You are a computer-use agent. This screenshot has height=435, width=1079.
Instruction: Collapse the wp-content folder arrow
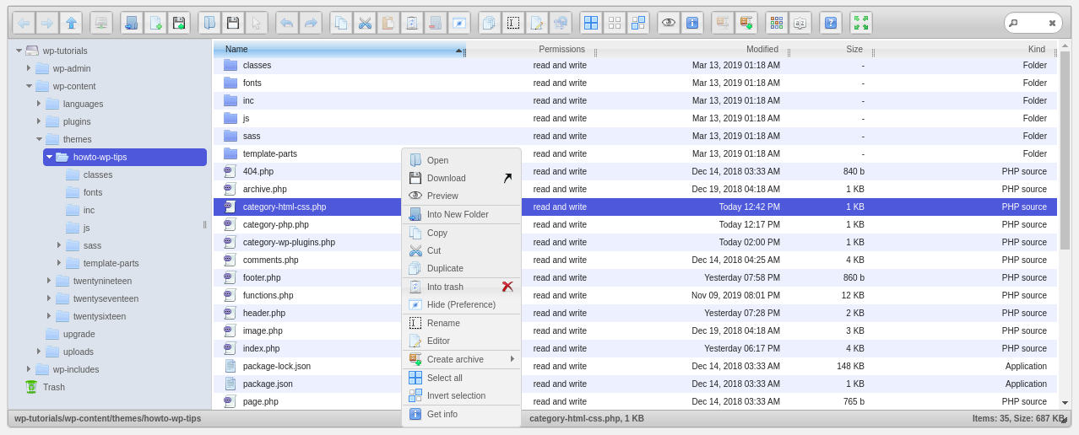pyautogui.click(x=29, y=86)
